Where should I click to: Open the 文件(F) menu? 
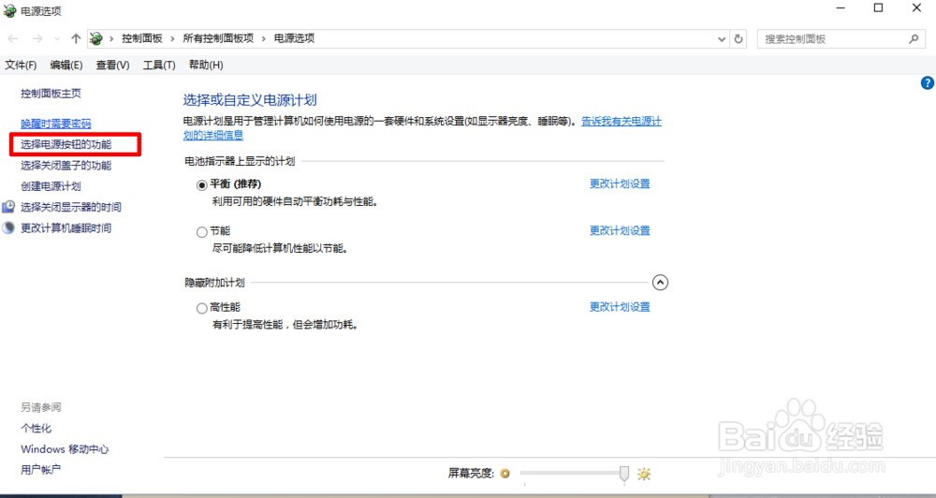(x=21, y=66)
